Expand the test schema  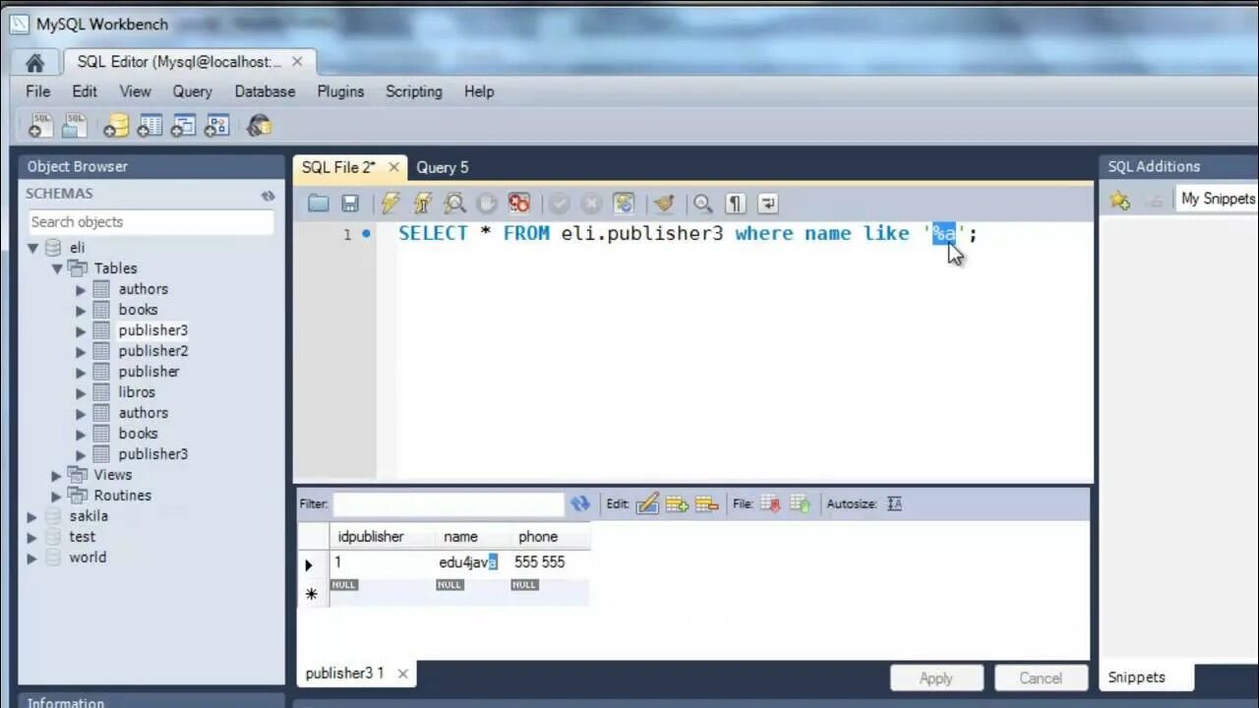pyautogui.click(x=32, y=537)
